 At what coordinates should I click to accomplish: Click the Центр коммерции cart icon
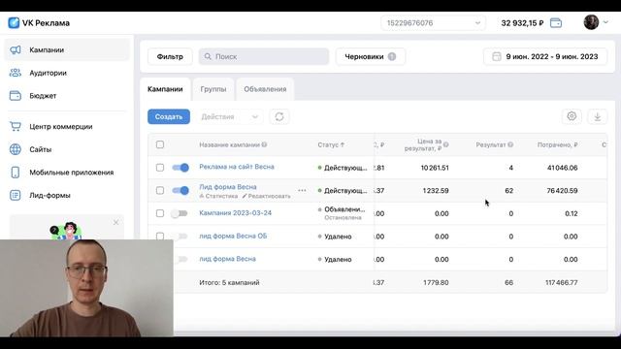pyautogui.click(x=16, y=127)
